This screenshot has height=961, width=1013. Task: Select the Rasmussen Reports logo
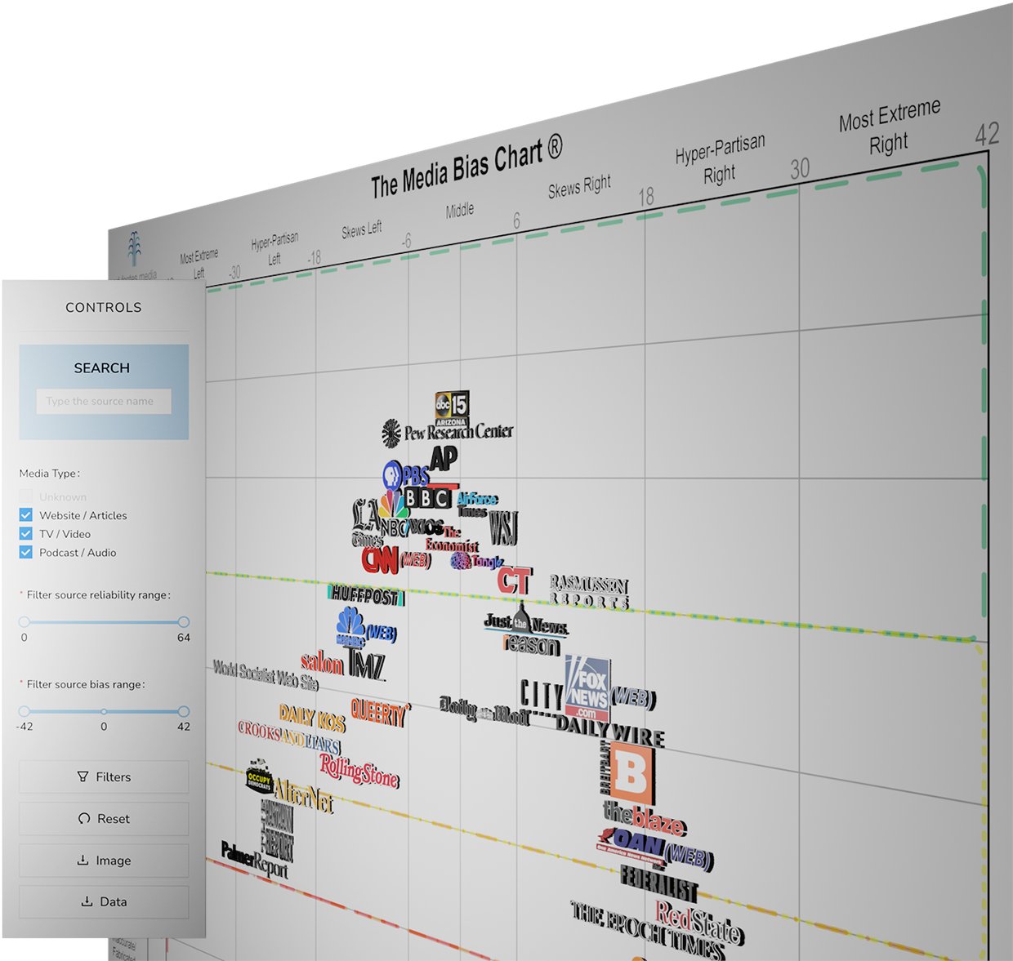click(589, 592)
